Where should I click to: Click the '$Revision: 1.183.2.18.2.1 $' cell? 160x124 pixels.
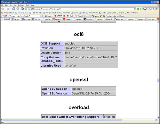tap(91, 48)
